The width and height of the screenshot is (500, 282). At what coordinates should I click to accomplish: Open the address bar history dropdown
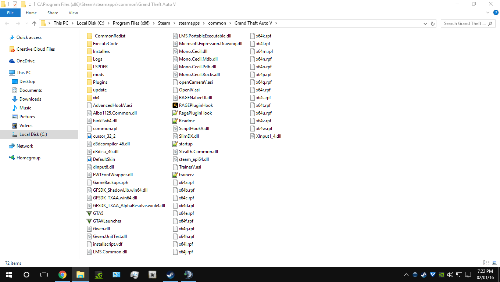pyautogui.click(x=425, y=23)
